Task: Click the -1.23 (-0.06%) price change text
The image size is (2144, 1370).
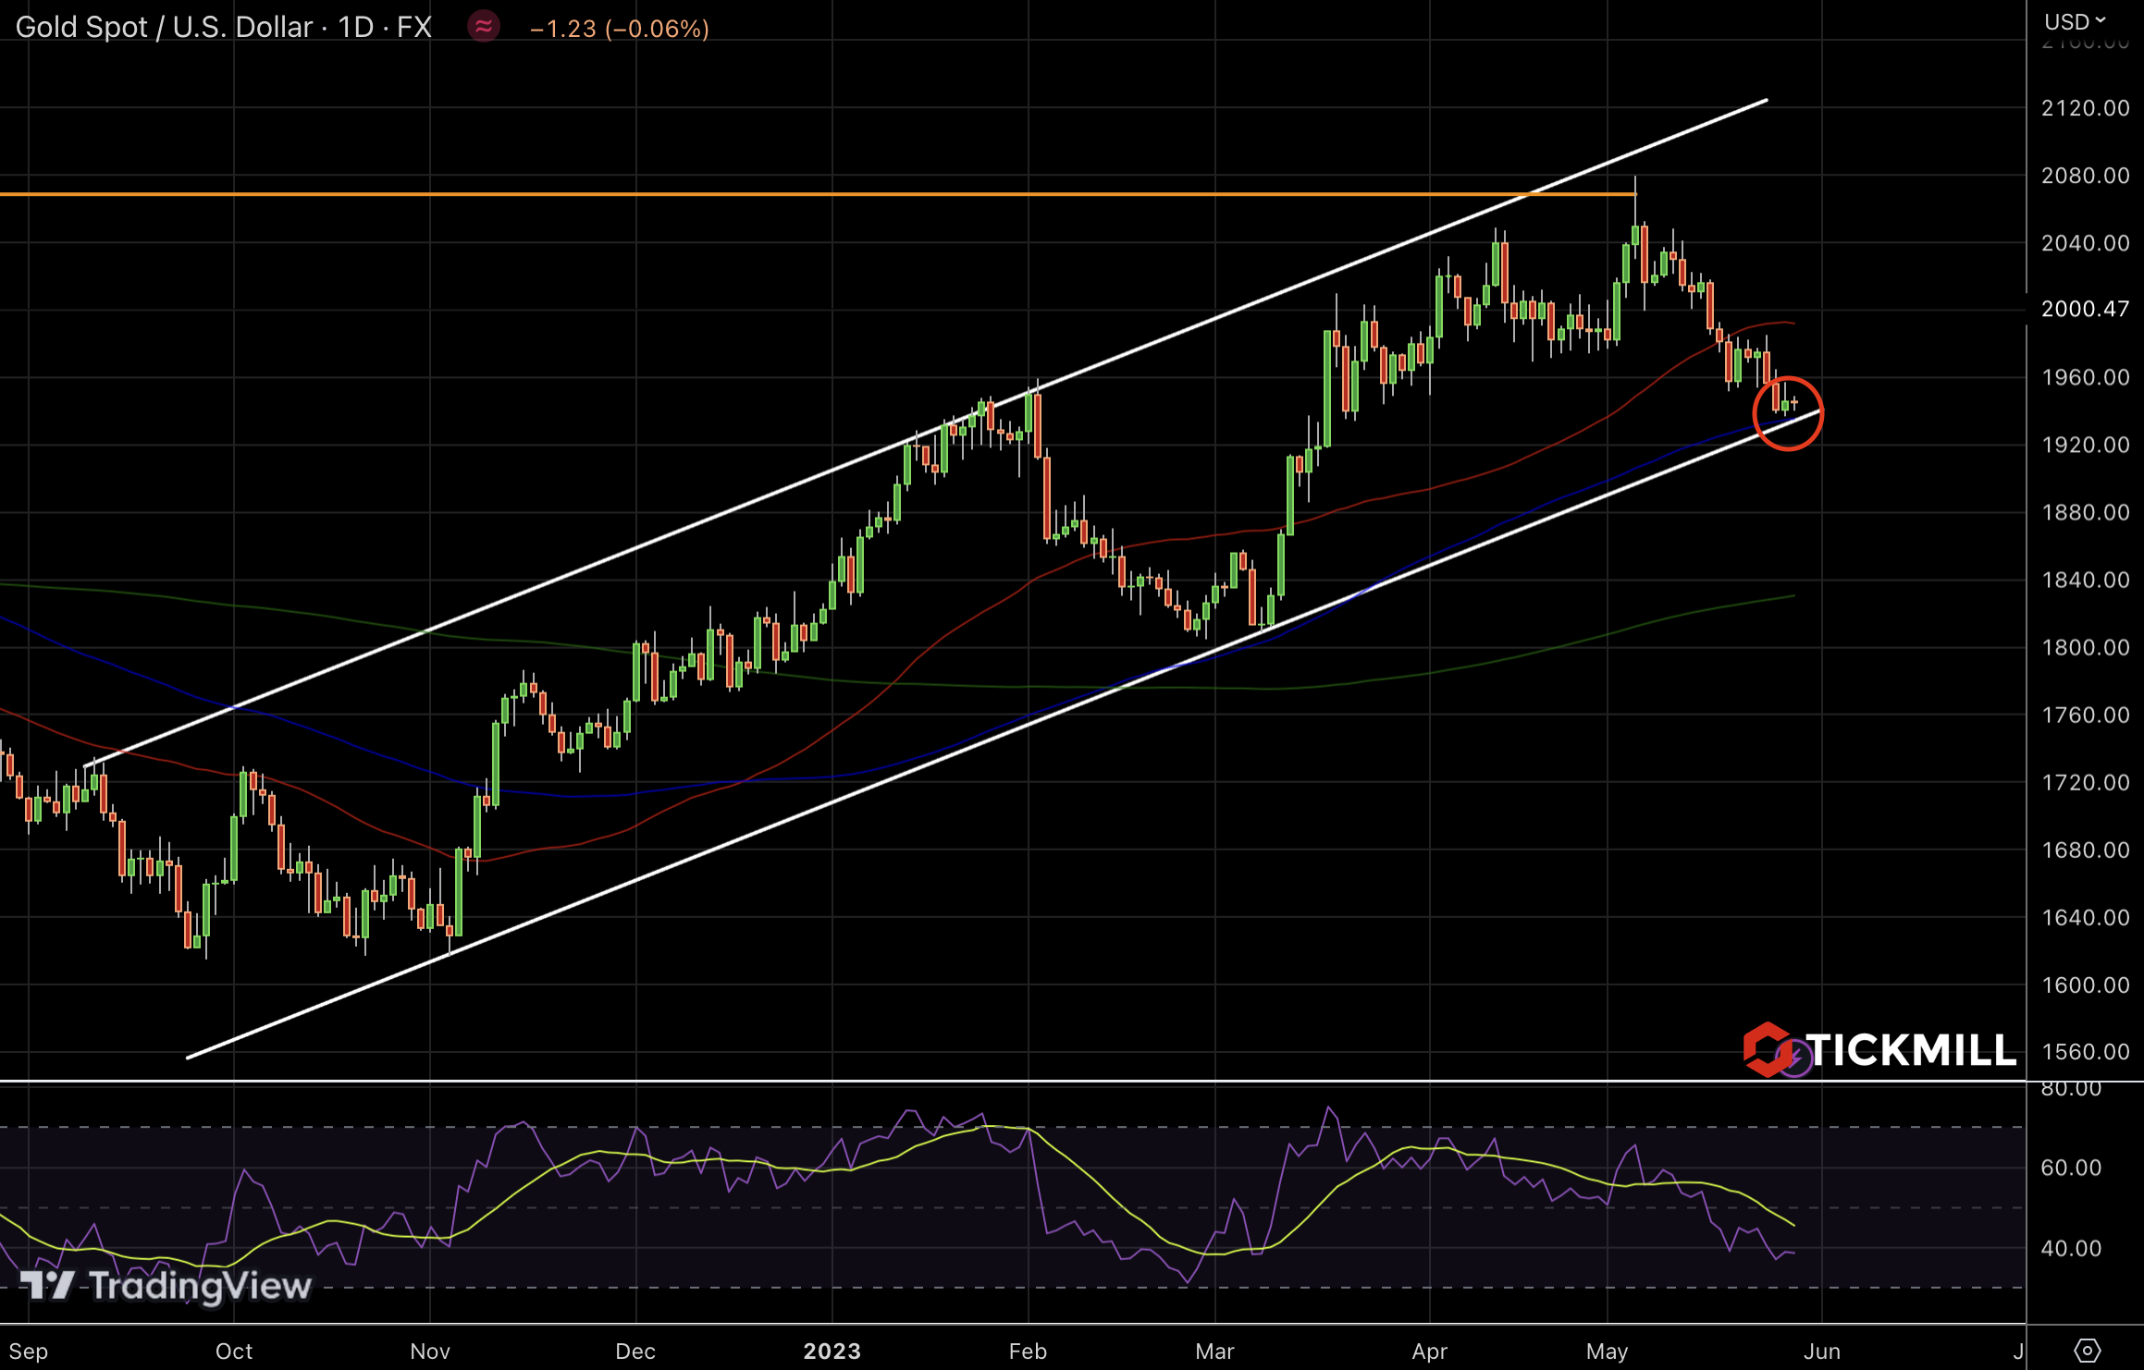Action: 619,29
